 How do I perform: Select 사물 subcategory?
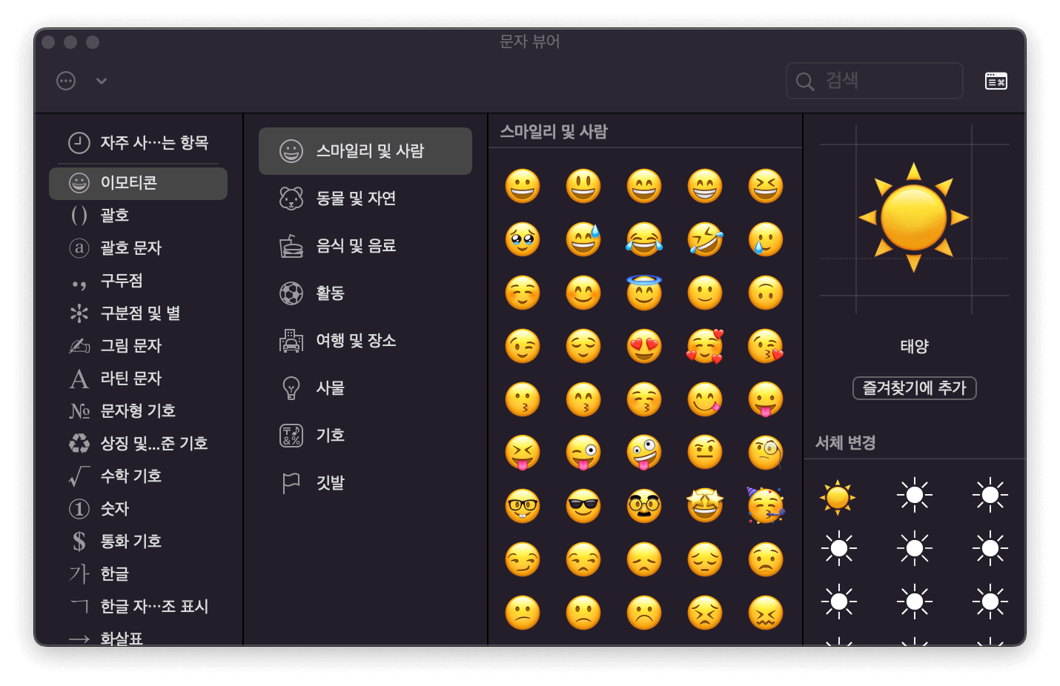365,388
